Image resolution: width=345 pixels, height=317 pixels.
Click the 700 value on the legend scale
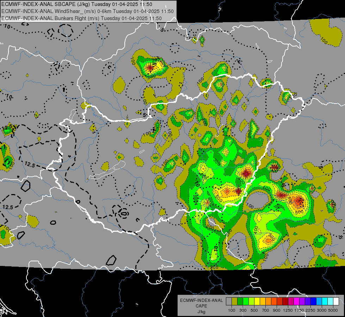pyautogui.click(x=266, y=310)
